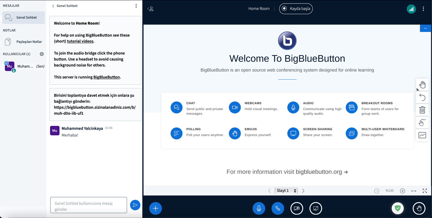Go to next slide arrow
This screenshot has height=218, width=432.
click(303, 191)
